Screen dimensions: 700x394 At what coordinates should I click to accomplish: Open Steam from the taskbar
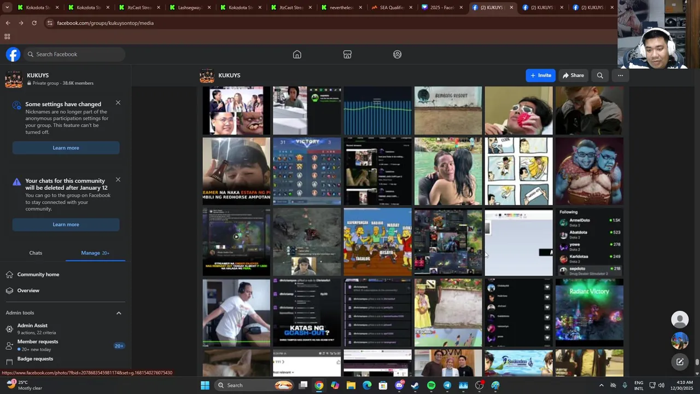[415, 385]
